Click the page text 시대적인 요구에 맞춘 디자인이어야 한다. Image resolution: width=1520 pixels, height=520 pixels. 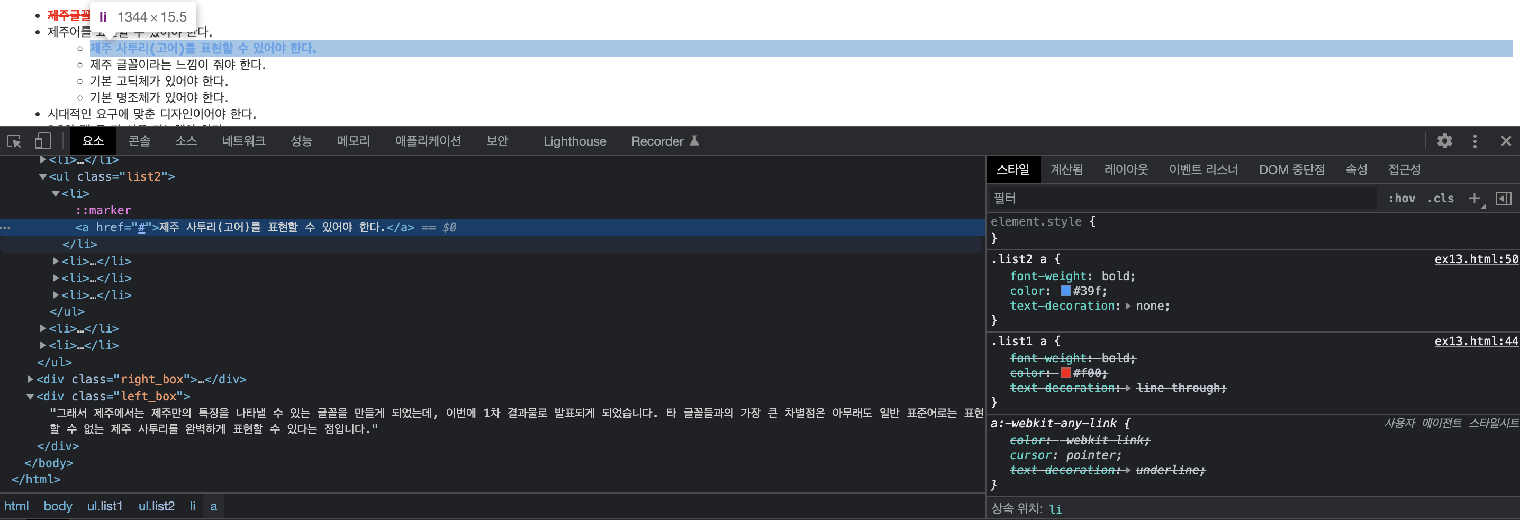152,113
